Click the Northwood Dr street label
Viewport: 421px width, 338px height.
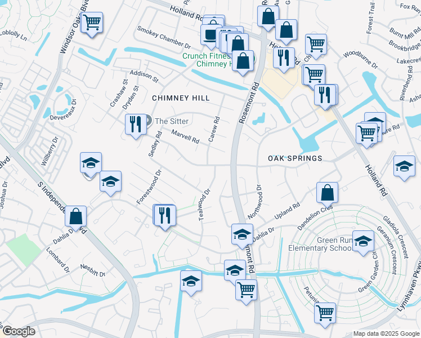pyautogui.click(x=254, y=202)
